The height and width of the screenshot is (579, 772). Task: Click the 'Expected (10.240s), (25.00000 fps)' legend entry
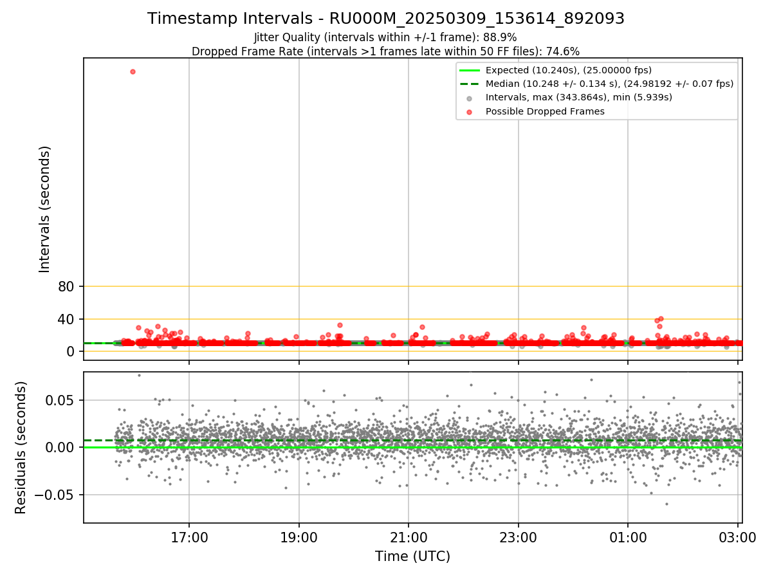[x=569, y=70]
